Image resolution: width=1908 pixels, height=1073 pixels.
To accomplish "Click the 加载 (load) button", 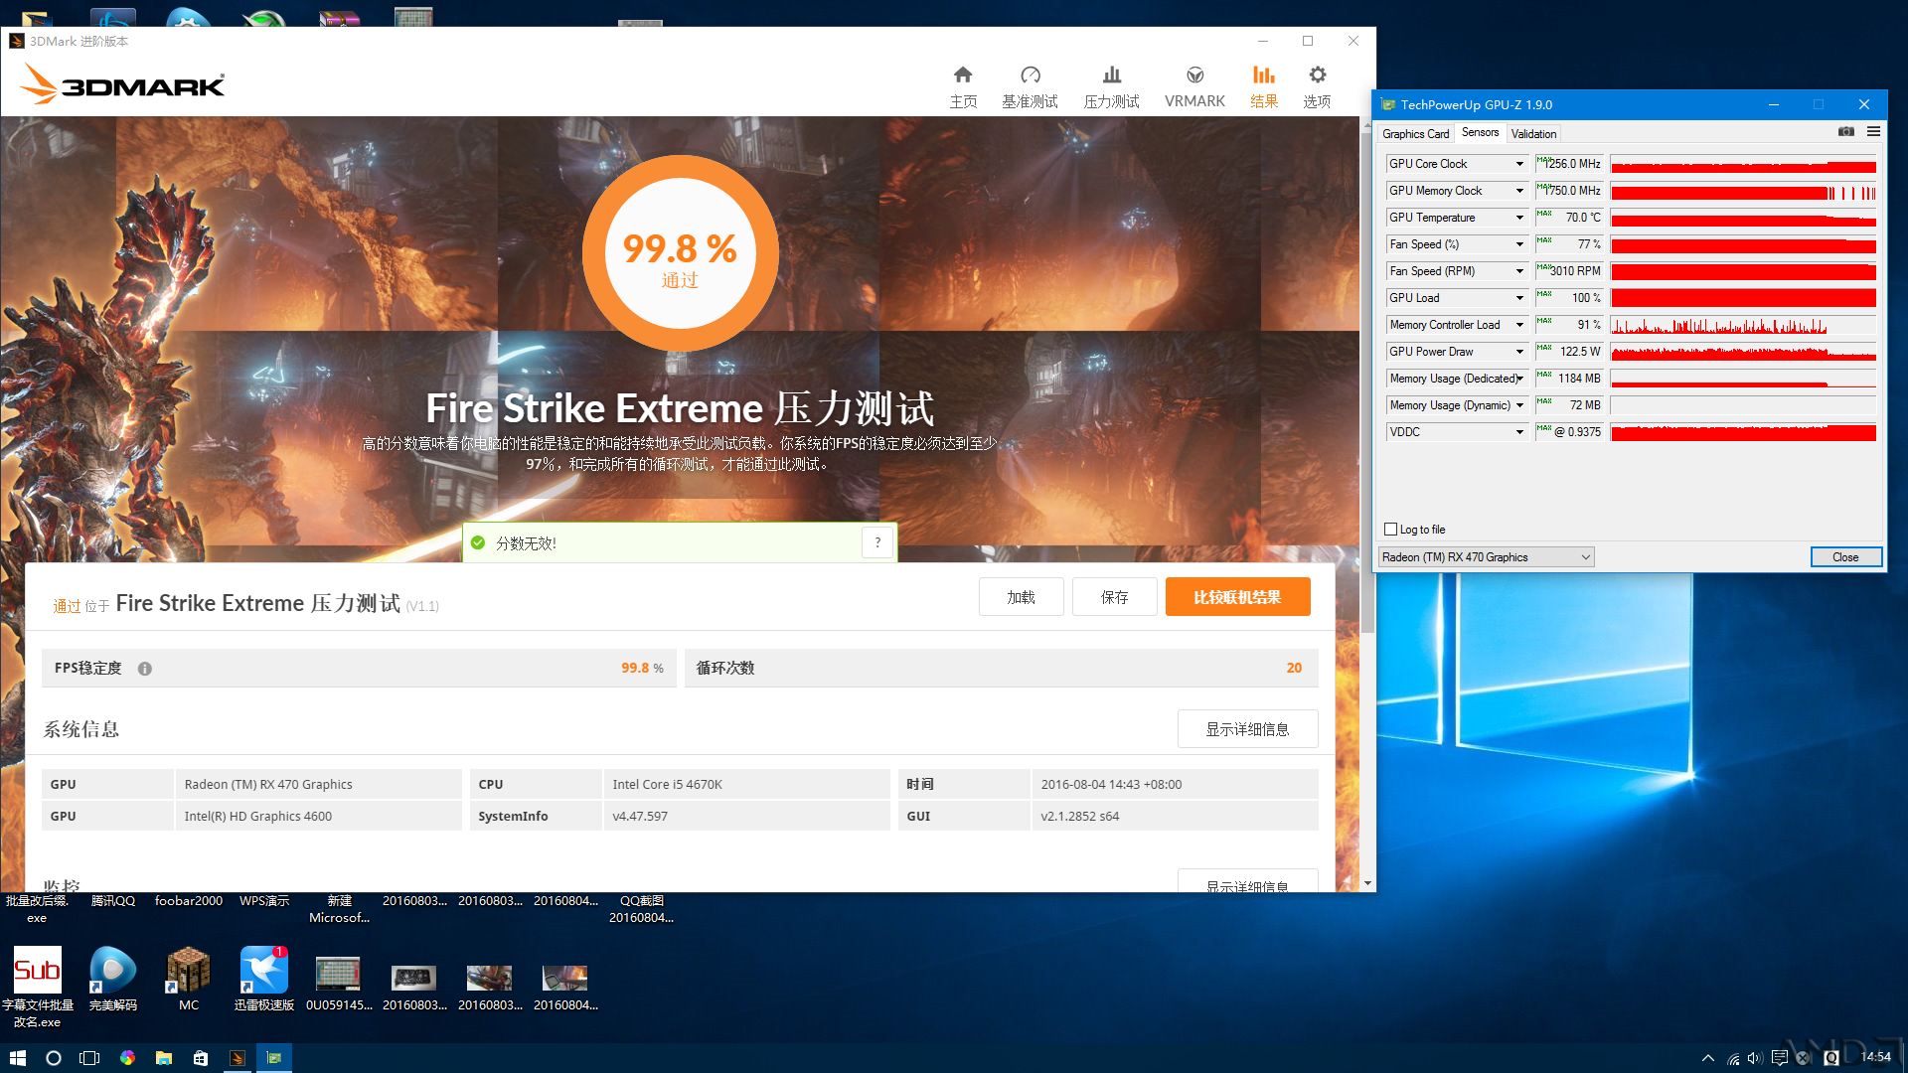I will 1021,597.
